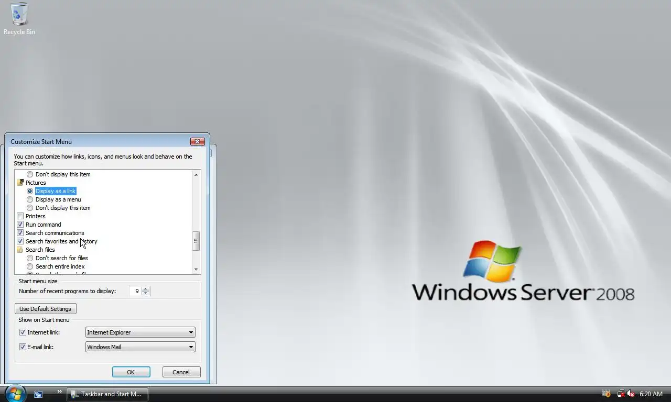Open the Windows Mail dropdown
This screenshot has width=671, height=402.
coord(140,347)
